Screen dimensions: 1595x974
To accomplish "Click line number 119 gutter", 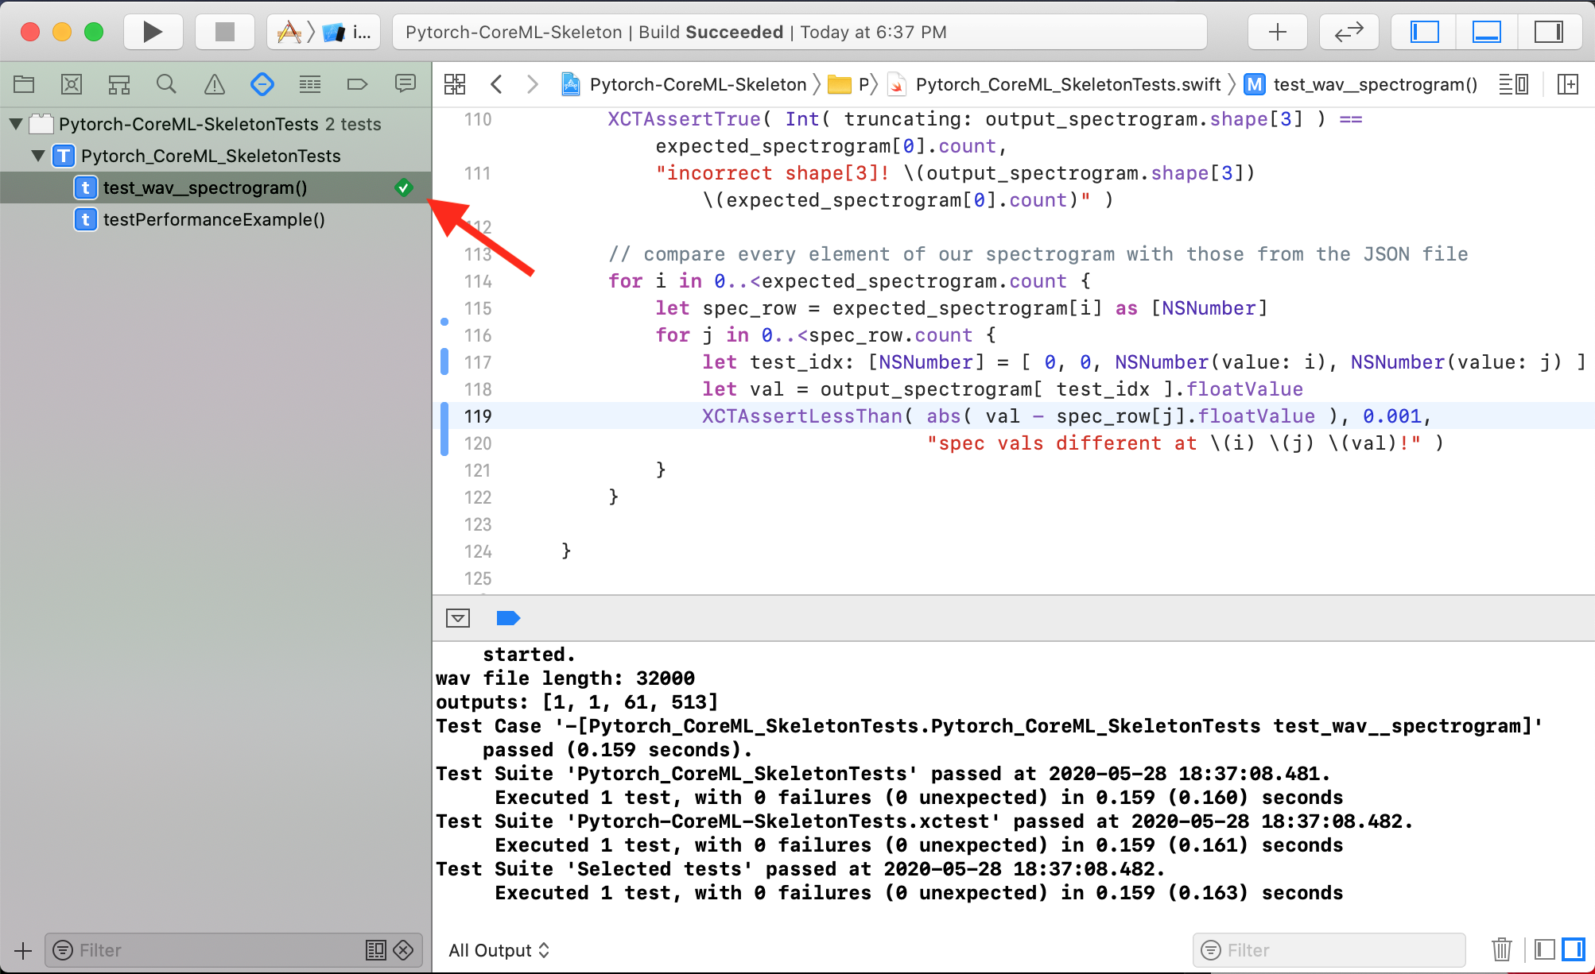I will point(478,416).
